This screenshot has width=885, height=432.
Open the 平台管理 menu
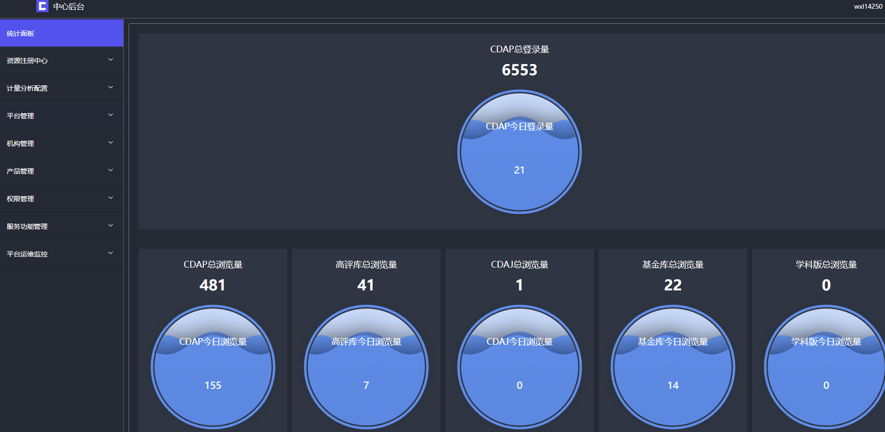[62, 116]
